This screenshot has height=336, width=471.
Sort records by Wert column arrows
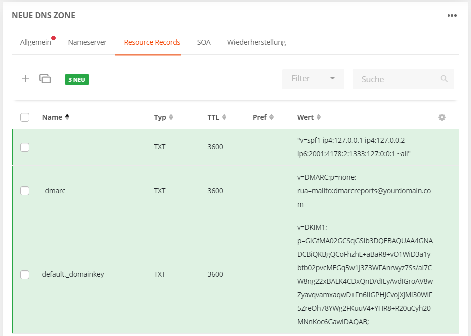(x=319, y=117)
